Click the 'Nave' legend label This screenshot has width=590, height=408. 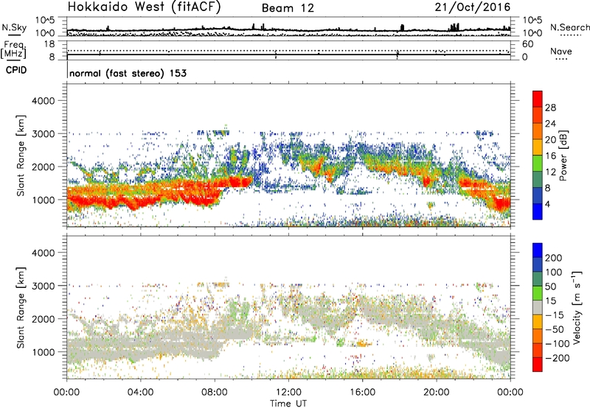pos(561,51)
